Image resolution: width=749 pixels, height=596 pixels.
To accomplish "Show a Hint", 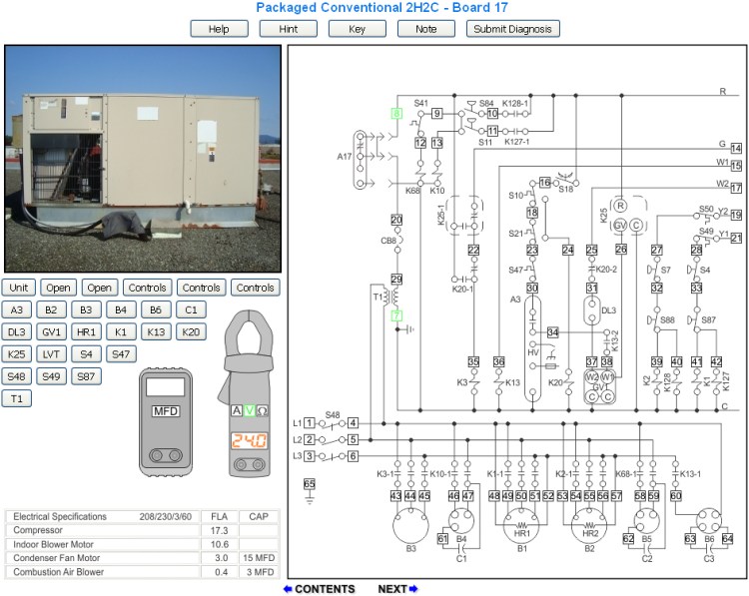I will (288, 29).
